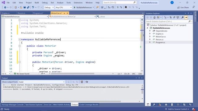Open the NullableReferences.MotorCar type dropdown
This screenshot has height=111, width=198.
point(72,17)
